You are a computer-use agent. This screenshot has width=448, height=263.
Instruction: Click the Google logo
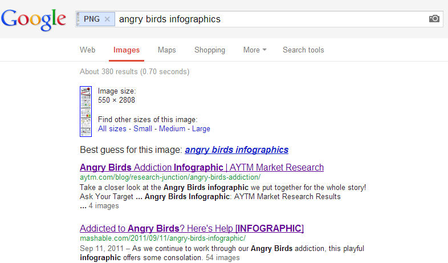point(34,19)
